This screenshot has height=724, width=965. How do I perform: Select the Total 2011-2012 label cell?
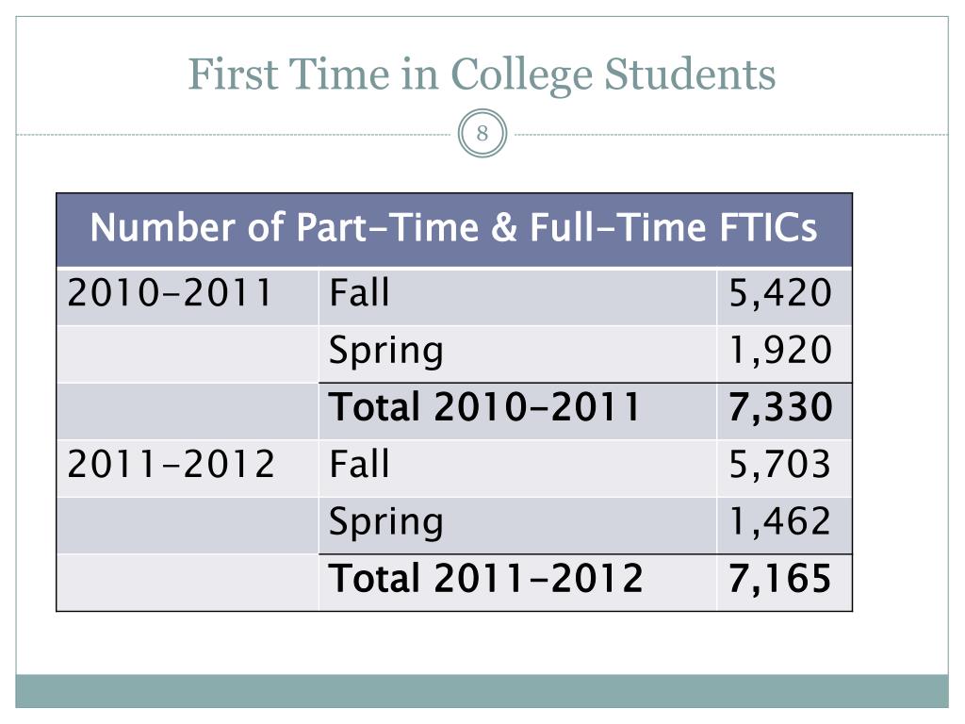point(517,583)
